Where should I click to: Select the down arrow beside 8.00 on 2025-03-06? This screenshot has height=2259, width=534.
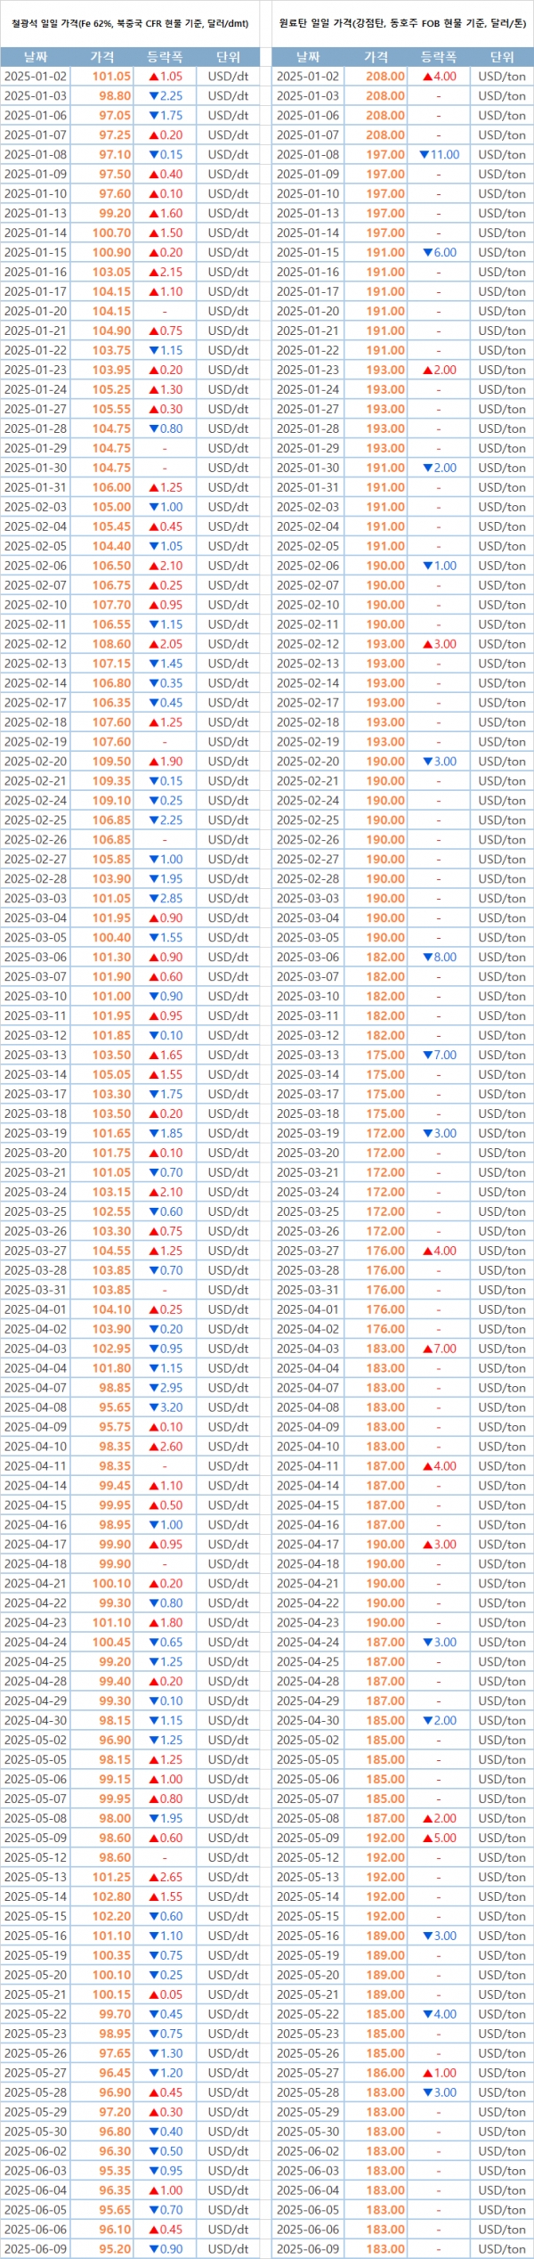(427, 958)
